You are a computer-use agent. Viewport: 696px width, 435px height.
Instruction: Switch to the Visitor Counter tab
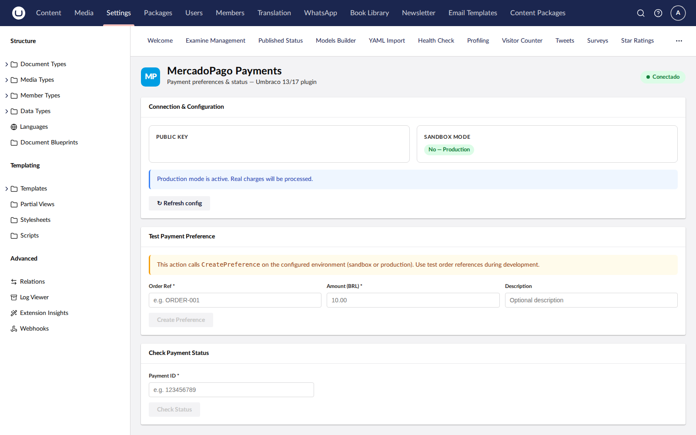click(522, 41)
